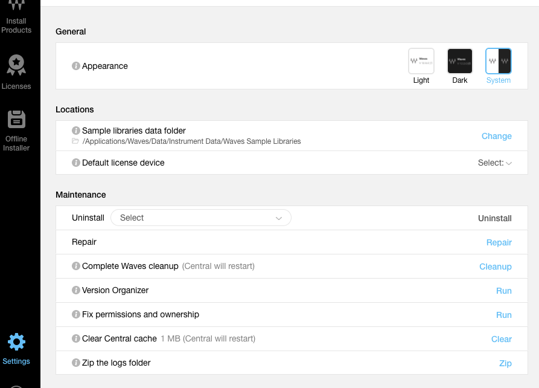Image resolution: width=539 pixels, height=388 pixels.
Task: Click Change for sample libraries folder
Action: (496, 136)
